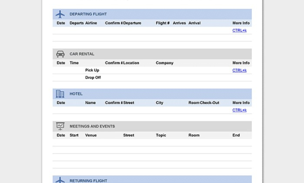Click the Date header in Meetings table
Image resolution: width=304 pixels, height=183 pixels.
(61, 135)
